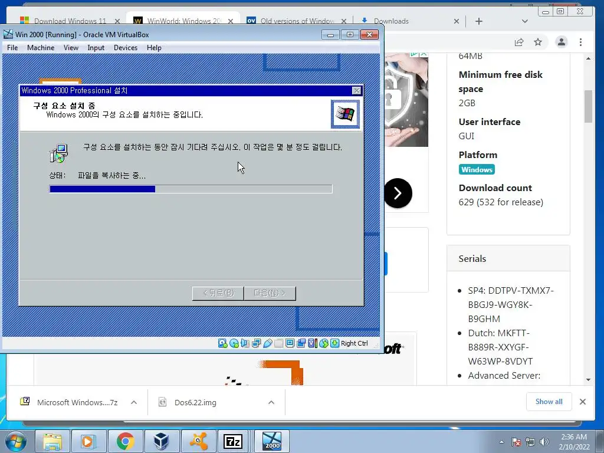Open 7-Zip from taskbar

click(234, 441)
